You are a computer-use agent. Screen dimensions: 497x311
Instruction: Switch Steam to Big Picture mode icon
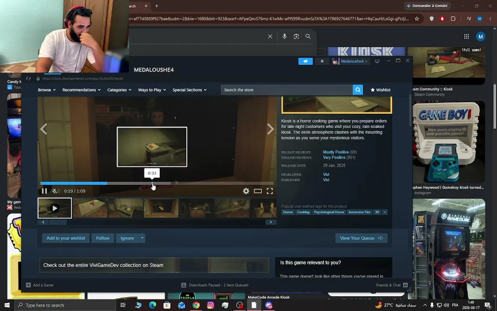pyautogui.click(x=377, y=61)
